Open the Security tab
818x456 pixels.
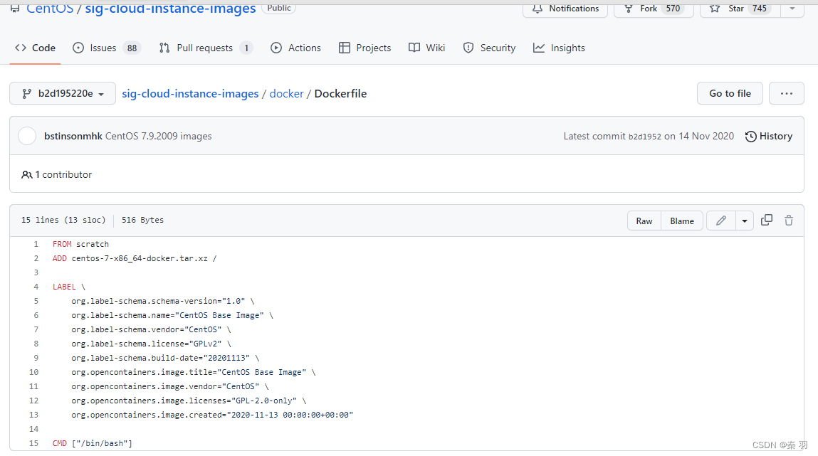[489, 48]
